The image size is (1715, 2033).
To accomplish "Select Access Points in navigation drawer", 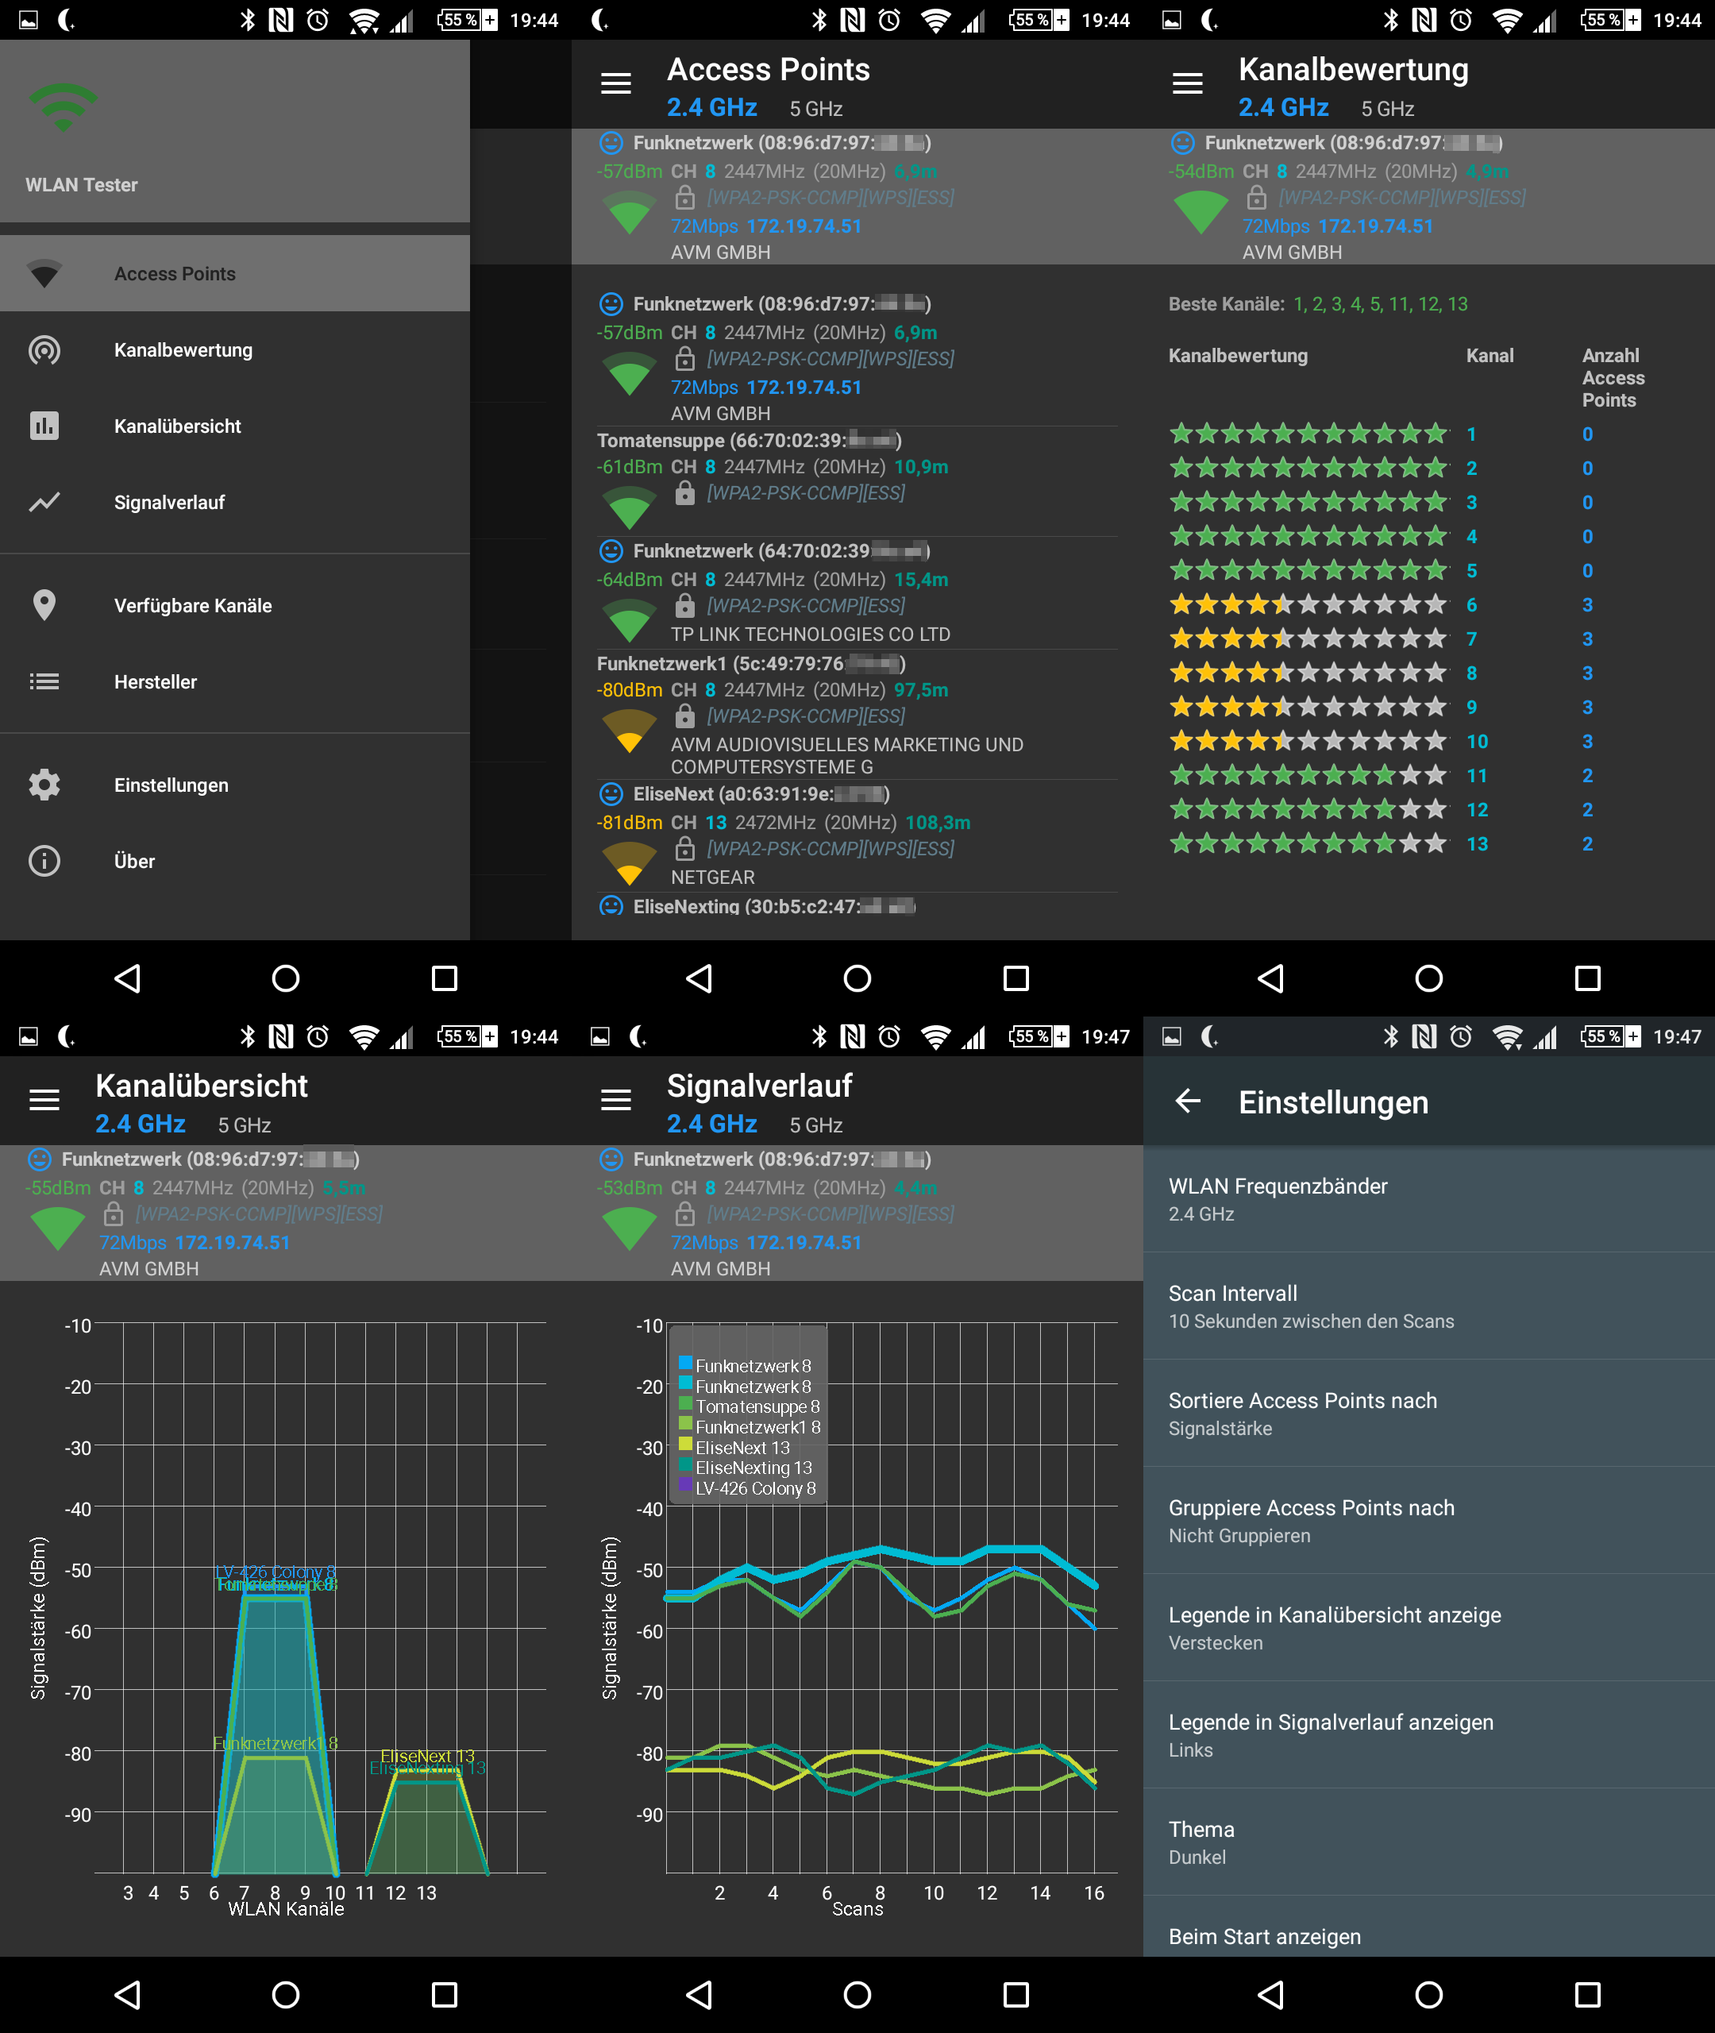I will tap(175, 274).
